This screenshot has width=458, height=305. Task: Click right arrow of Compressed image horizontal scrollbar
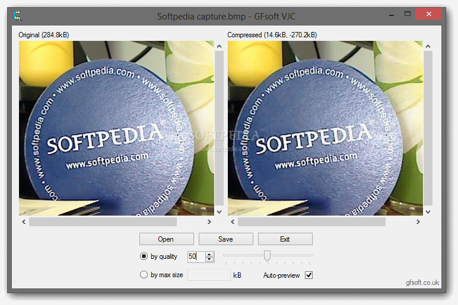tap(418, 222)
